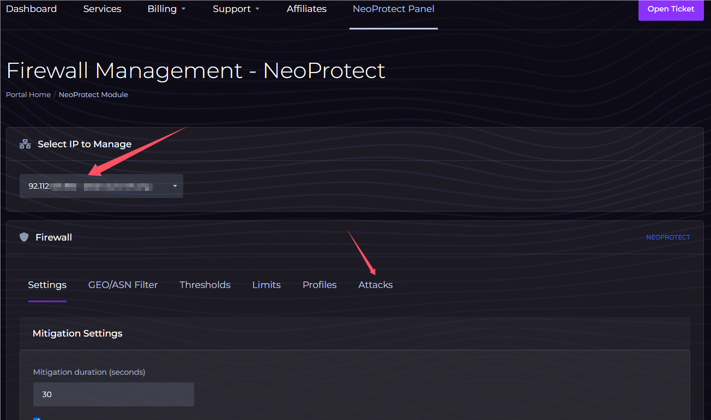Click the NeoProtect Module breadcrumb
The width and height of the screenshot is (711, 420).
93,94
